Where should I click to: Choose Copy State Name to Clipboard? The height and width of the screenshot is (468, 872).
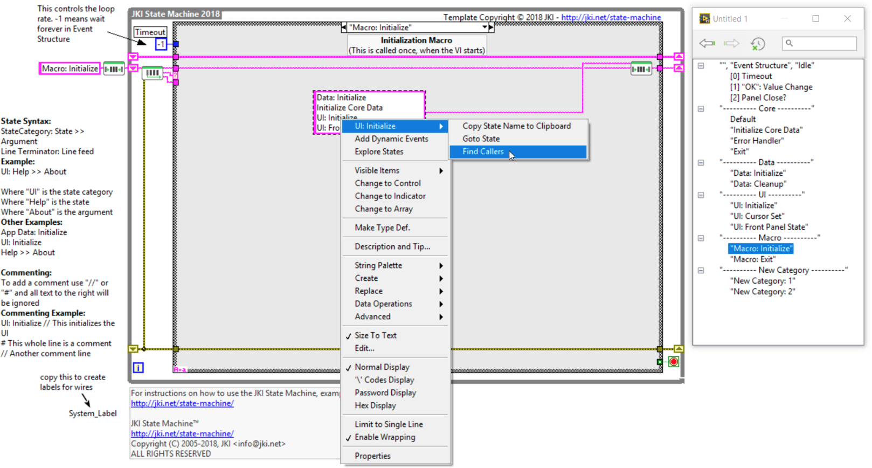click(518, 126)
